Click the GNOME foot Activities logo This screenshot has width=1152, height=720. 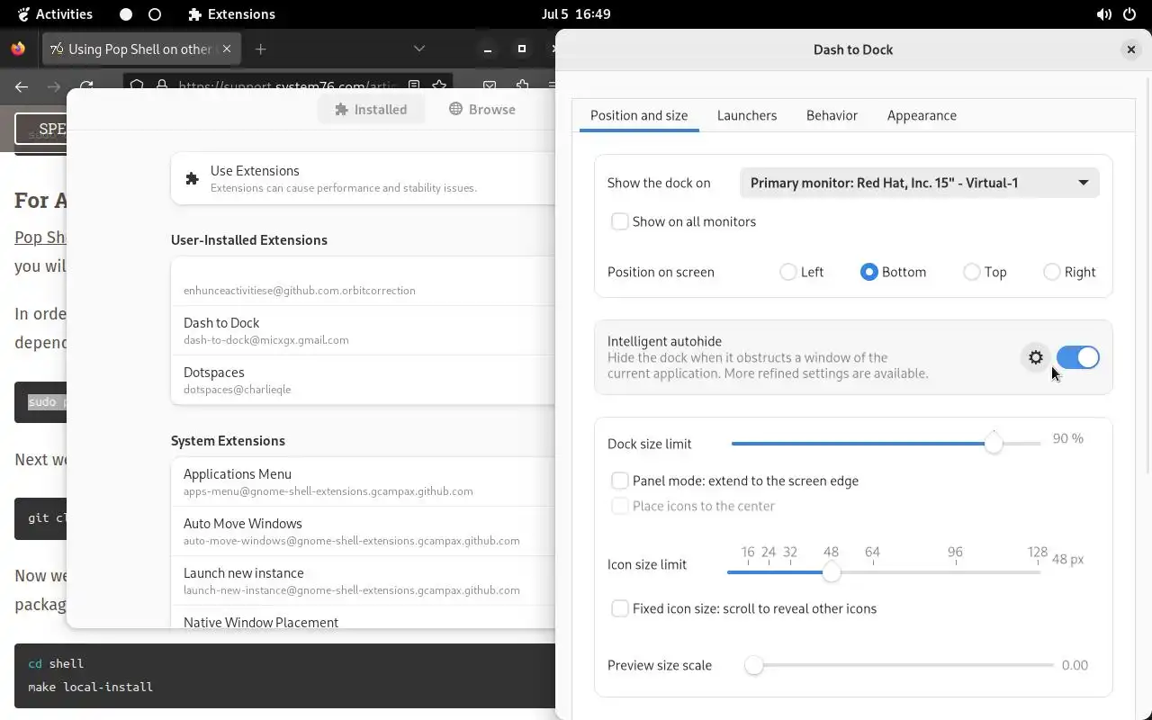coord(22,14)
